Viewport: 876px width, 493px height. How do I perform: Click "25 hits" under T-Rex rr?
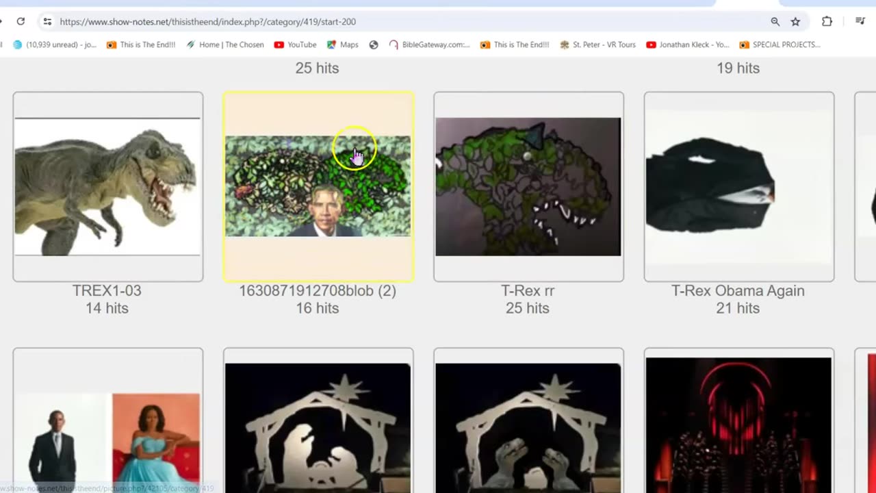click(x=528, y=308)
